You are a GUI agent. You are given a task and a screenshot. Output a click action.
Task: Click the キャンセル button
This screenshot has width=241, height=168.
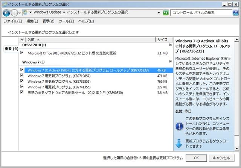click(221, 158)
